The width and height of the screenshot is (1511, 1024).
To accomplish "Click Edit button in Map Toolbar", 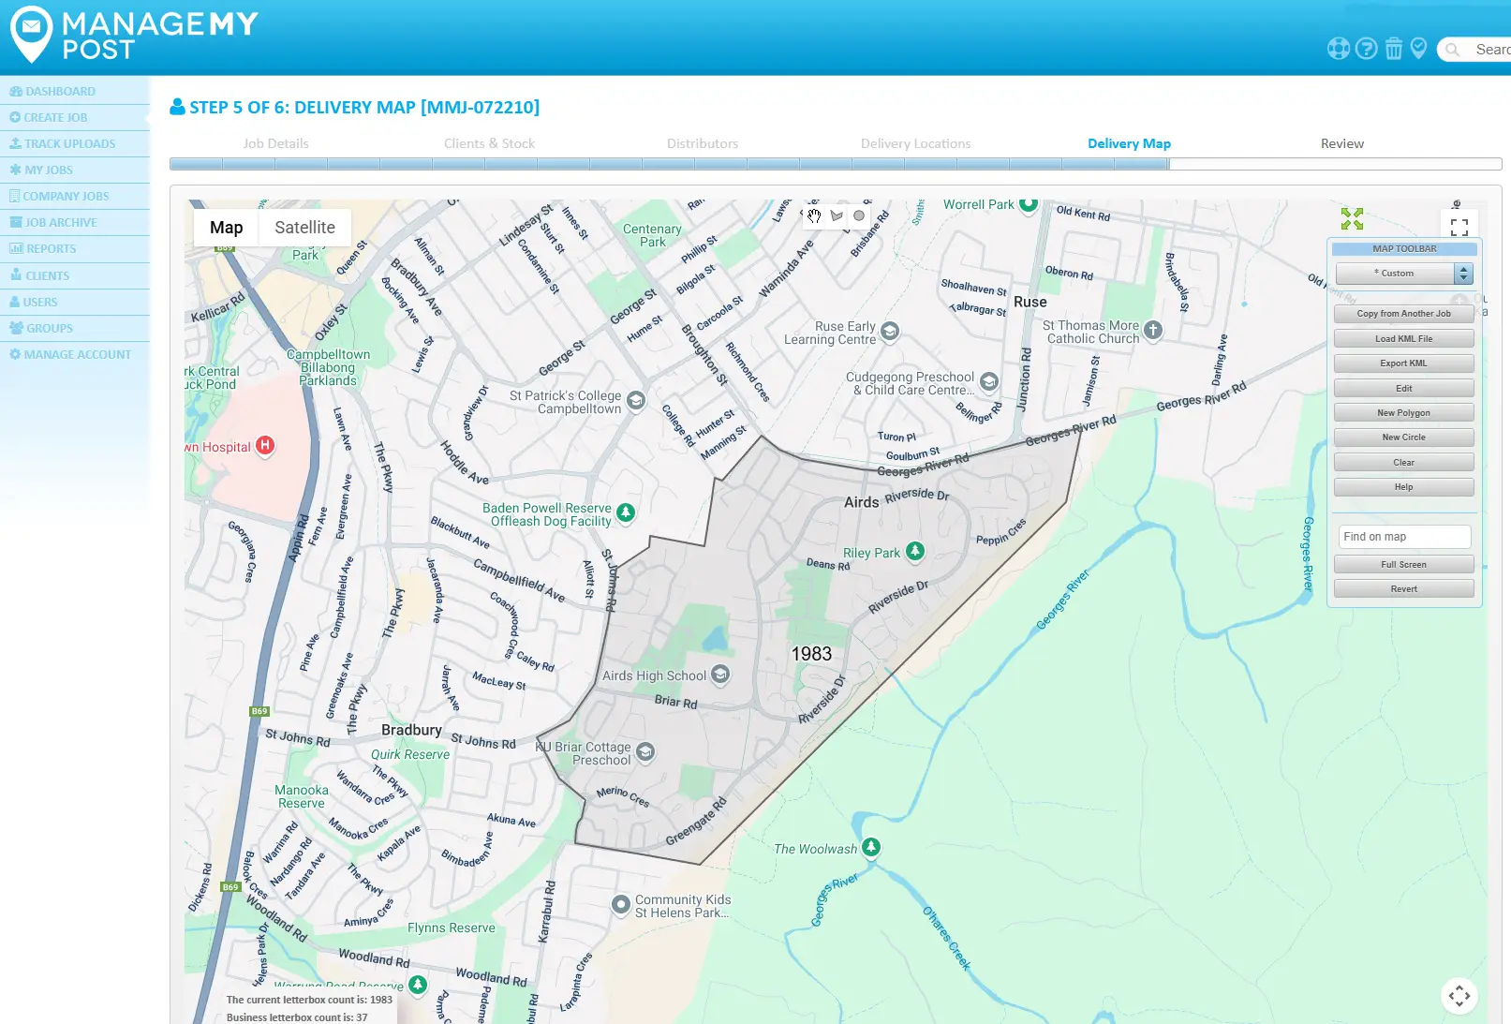I will tap(1403, 389).
